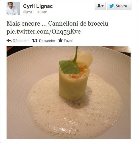Select the Répondre label
The width and height of the screenshot is (138, 143).
(21, 41)
